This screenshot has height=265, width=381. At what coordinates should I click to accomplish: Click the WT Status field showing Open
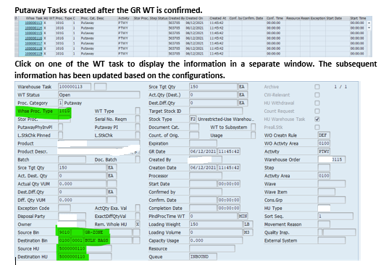pos(99,95)
